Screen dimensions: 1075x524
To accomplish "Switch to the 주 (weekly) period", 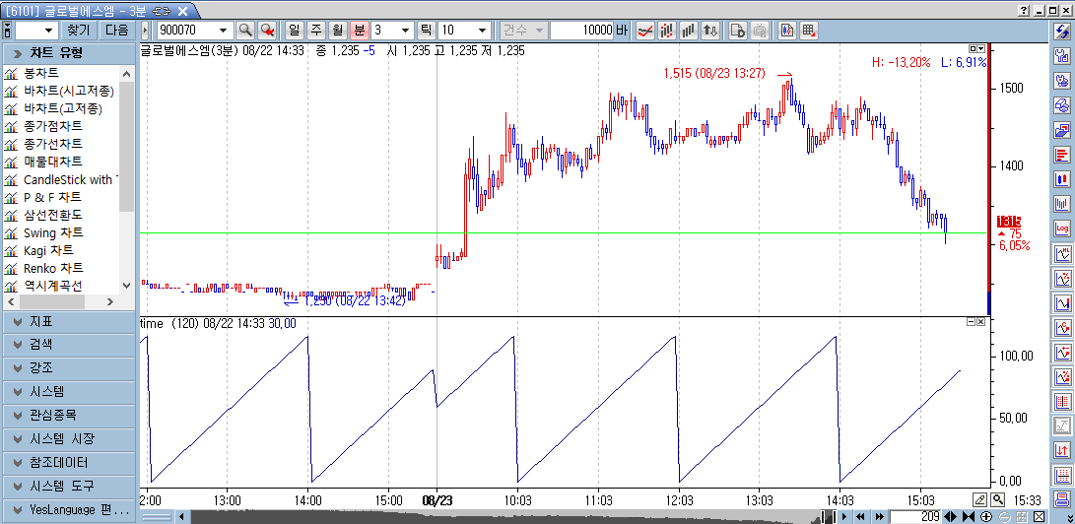I will tap(316, 31).
